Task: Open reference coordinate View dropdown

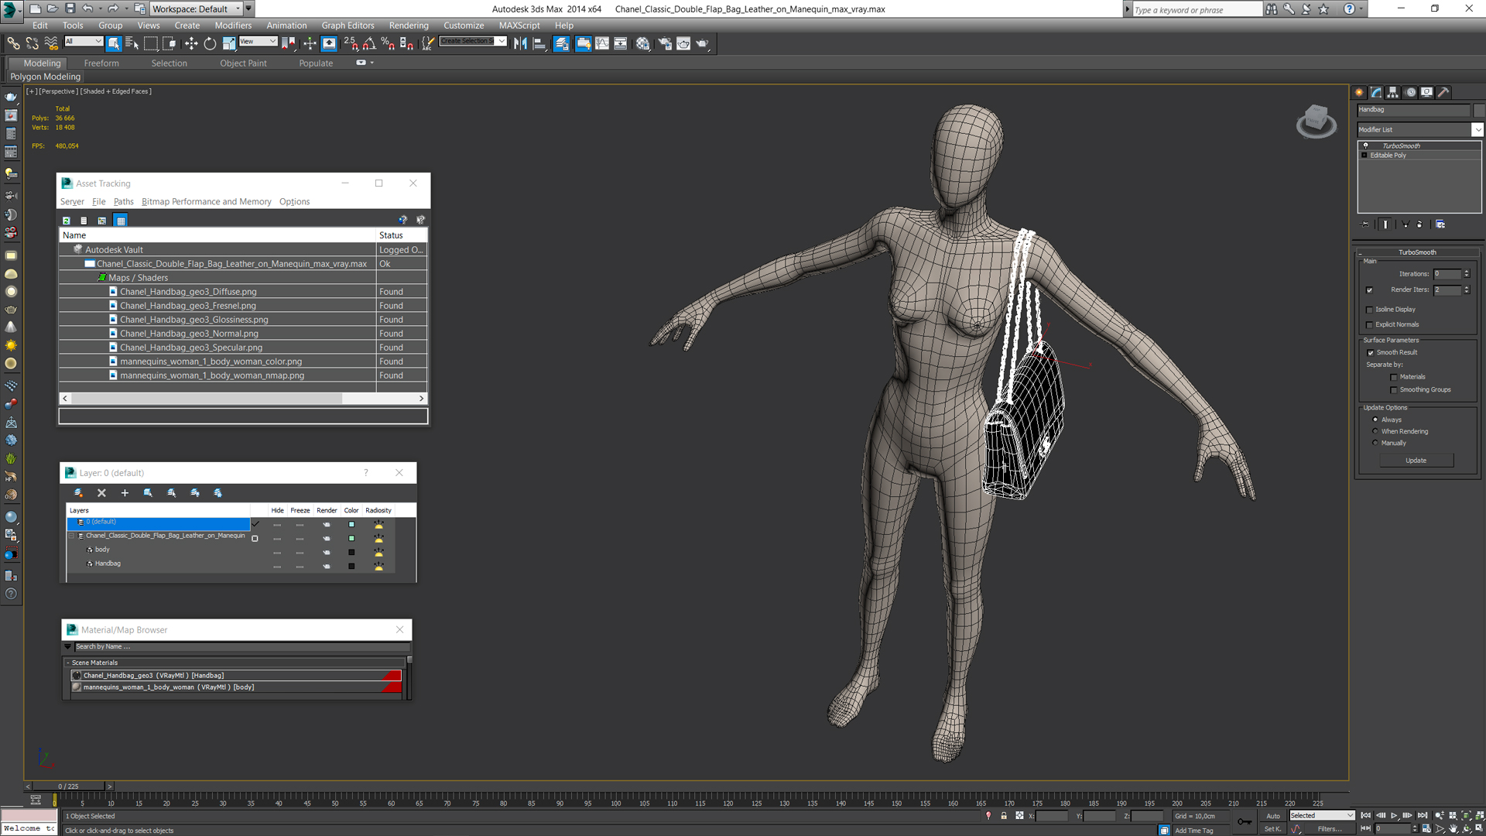Action: (x=258, y=42)
